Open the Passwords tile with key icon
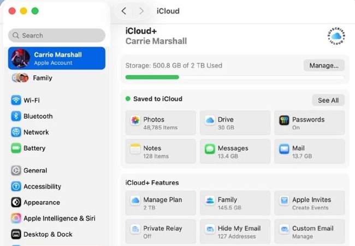Viewport: 355px width, 246px height. 310,123
